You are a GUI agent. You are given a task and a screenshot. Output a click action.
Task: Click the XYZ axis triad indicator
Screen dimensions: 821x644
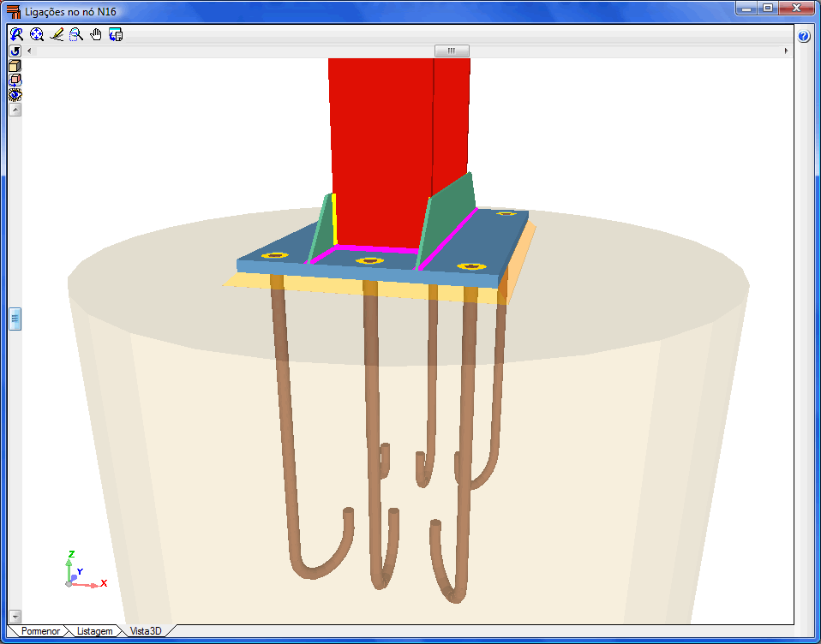(86, 570)
